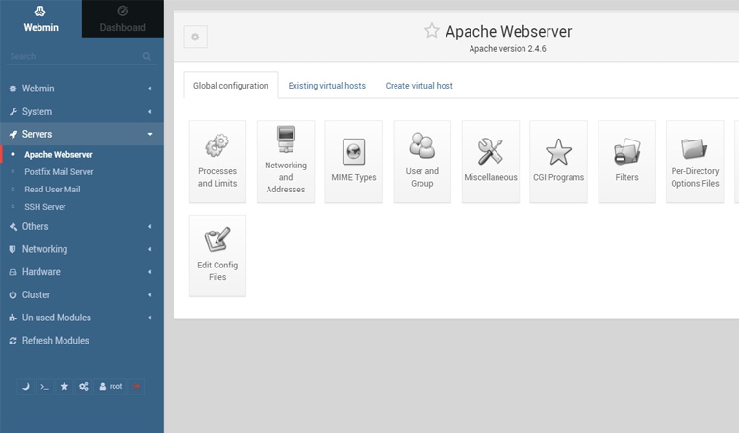Switch to the Dashboard tab
Image resolution: width=739 pixels, height=433 pixels.
(x=122, y=19)
